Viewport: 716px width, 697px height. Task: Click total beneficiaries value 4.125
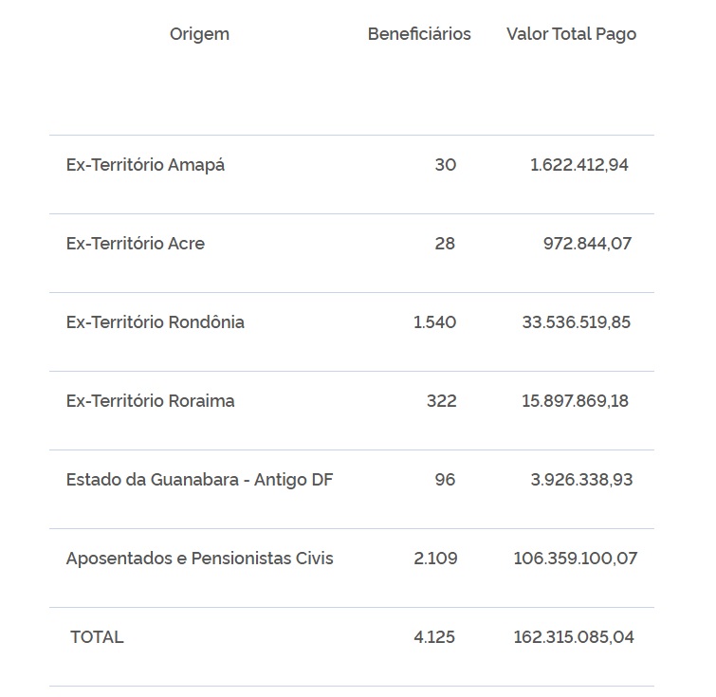[x=434, y=637]
